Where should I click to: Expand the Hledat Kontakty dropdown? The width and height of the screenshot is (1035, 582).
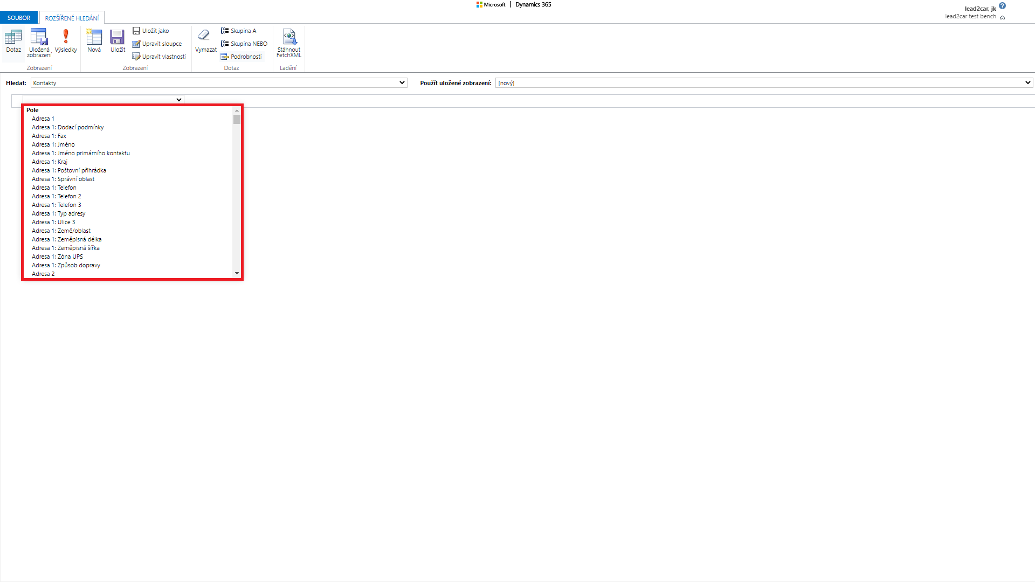point(402,83)
